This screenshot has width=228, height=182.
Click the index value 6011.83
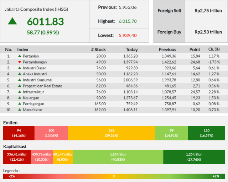tap(45, 21)
